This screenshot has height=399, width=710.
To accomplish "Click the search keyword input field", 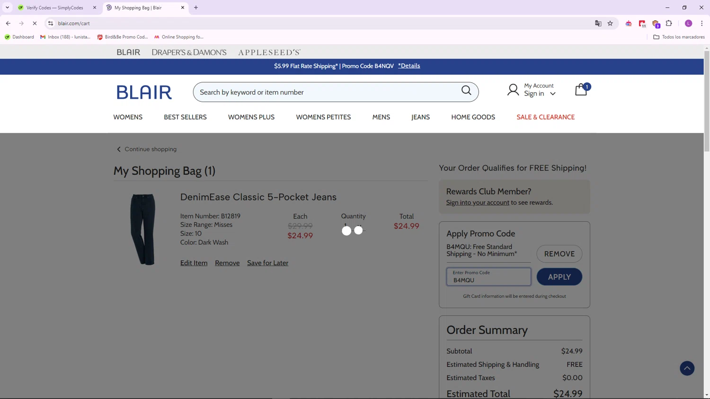I will click(x=327, y=92).
